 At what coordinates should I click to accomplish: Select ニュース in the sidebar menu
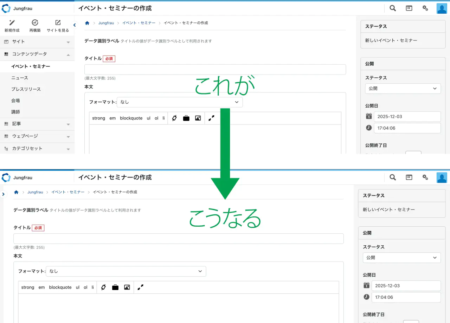tap(20, 78)
